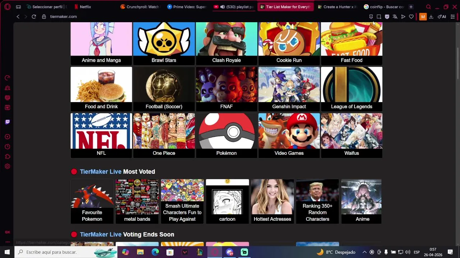Click the site padlock security icon
This screenshot has width=460, height=258.
pos(44,16)
